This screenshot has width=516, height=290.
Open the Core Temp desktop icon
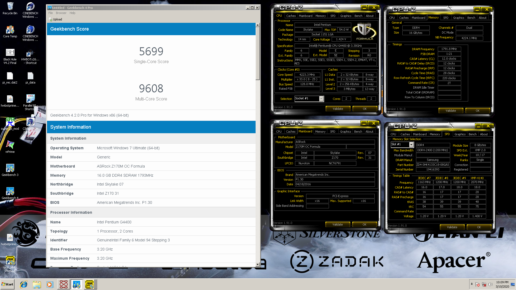coord(10,31)
